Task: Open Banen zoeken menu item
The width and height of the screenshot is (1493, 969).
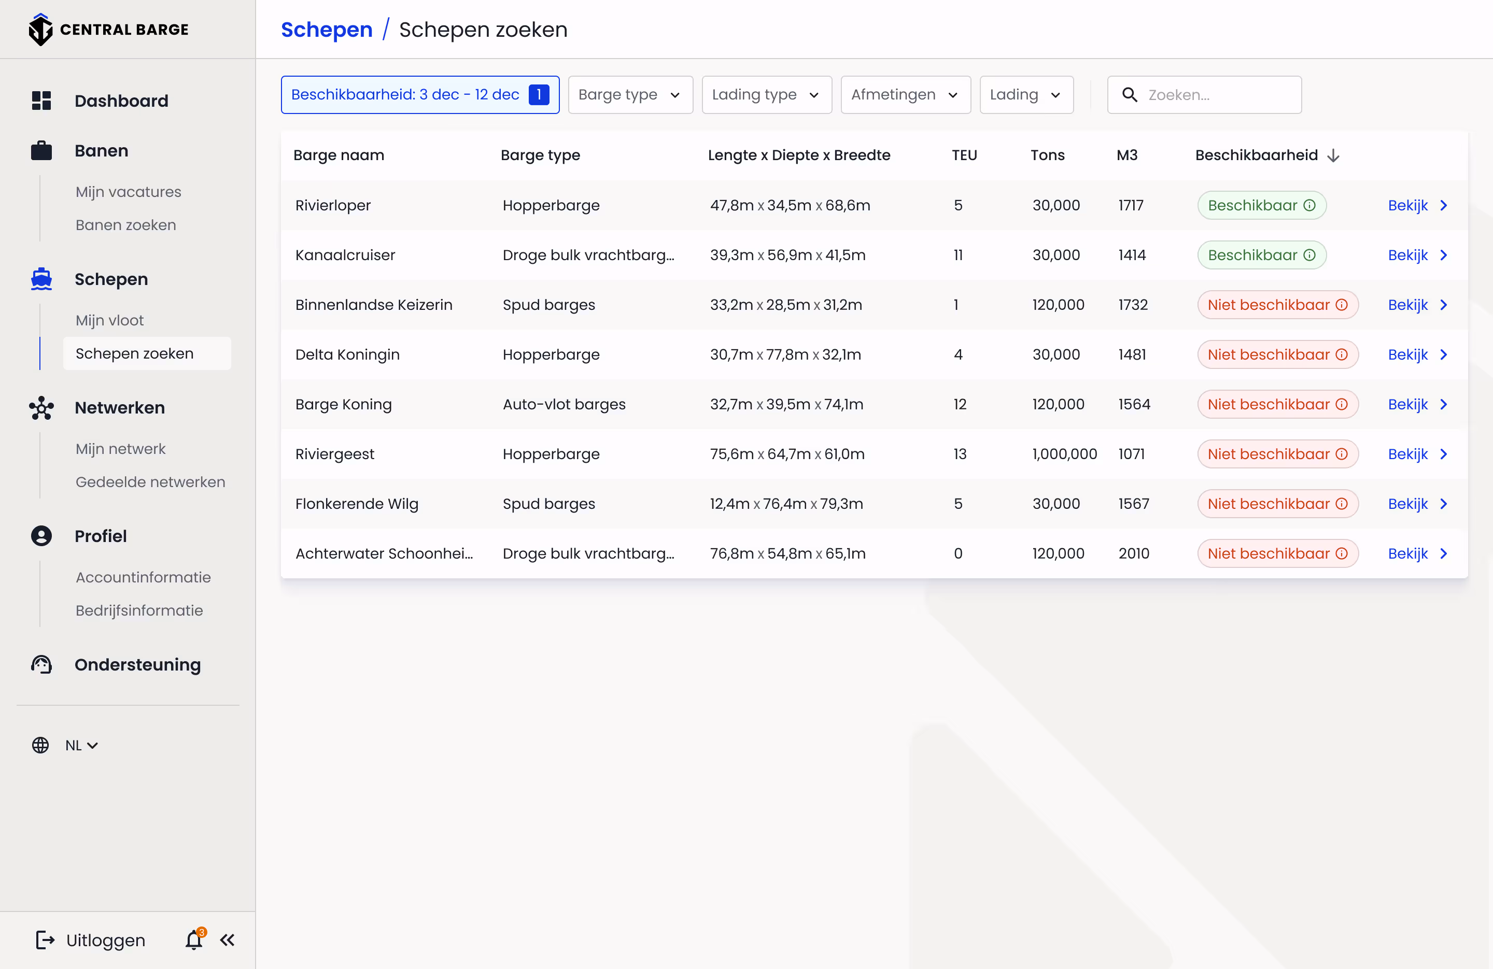Action: [x=125, y=224]
